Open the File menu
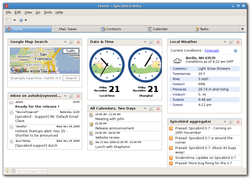Viewport: 252px width, 180px height. coord(8,12)
